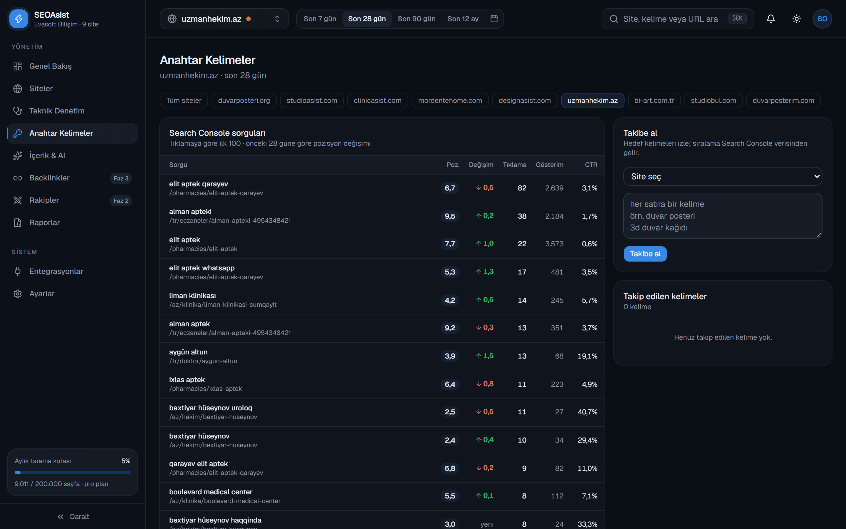Open Ayarlar gear icon

18,294
